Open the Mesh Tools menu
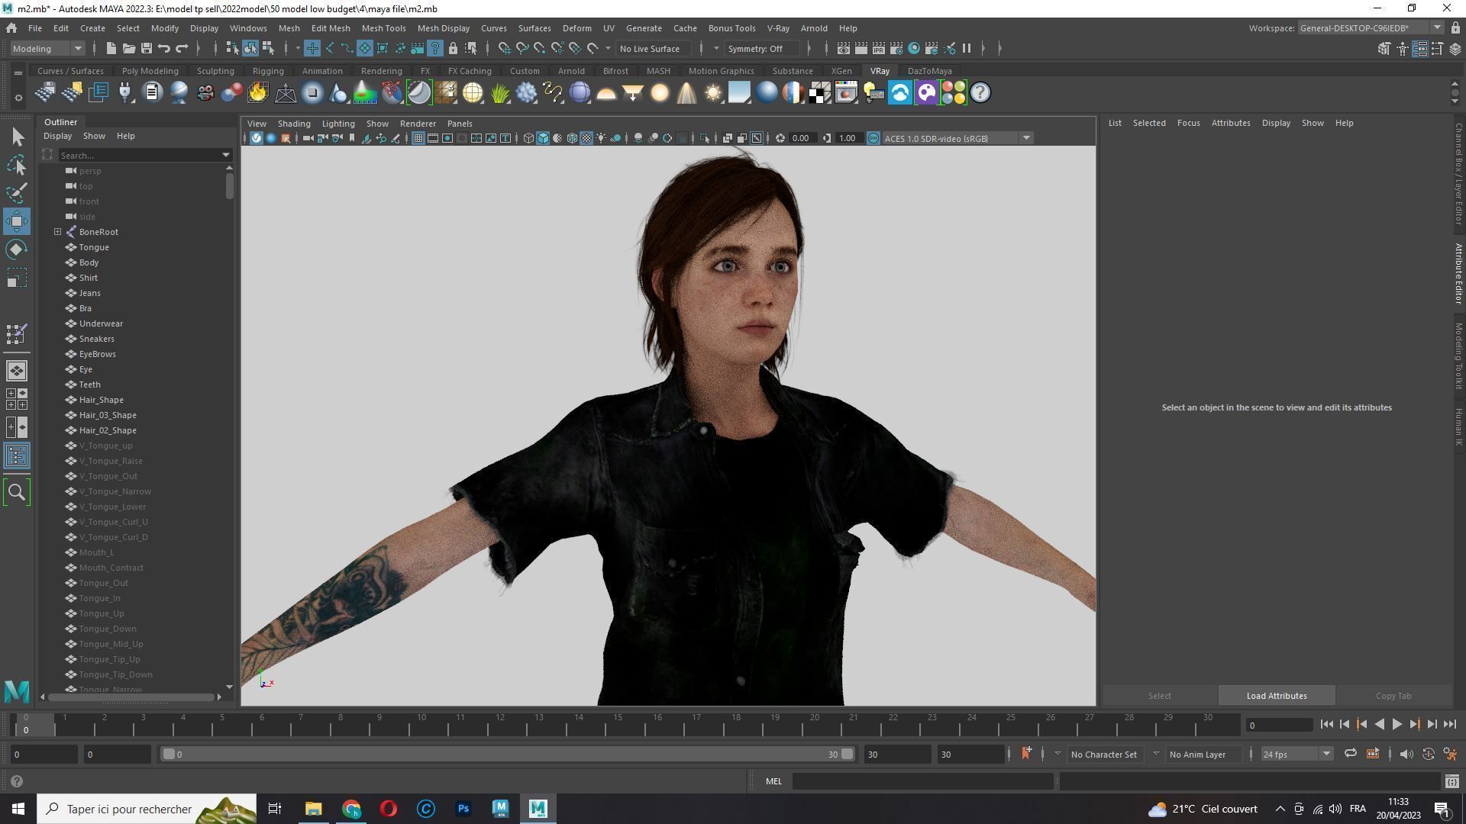The width and height of the screenshot is (1466, 824). (x=383, y=28)
